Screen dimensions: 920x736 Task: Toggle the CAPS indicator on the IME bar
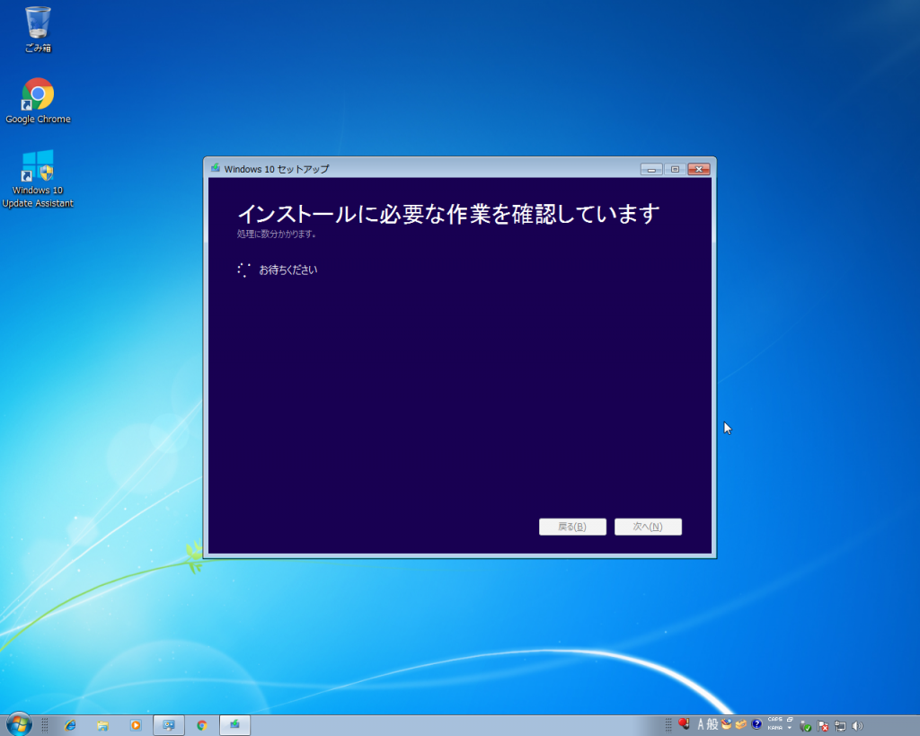774,719
